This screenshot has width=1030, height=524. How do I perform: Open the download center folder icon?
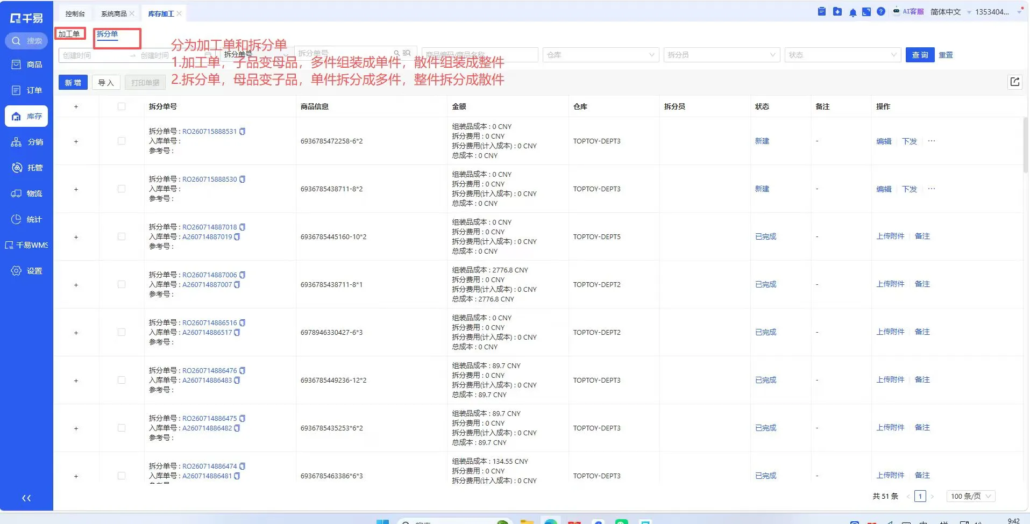[837, 11]
